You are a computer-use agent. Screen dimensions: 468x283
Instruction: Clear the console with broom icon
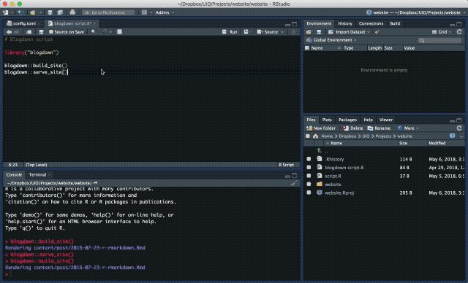click(x=294, y=183)
